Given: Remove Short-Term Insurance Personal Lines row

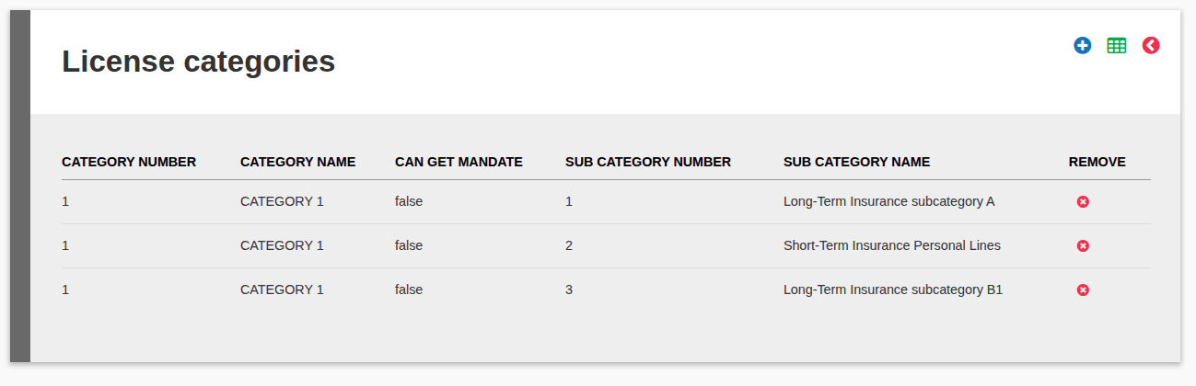Looking at the screenshot, I should click(x=1083, y=245).
